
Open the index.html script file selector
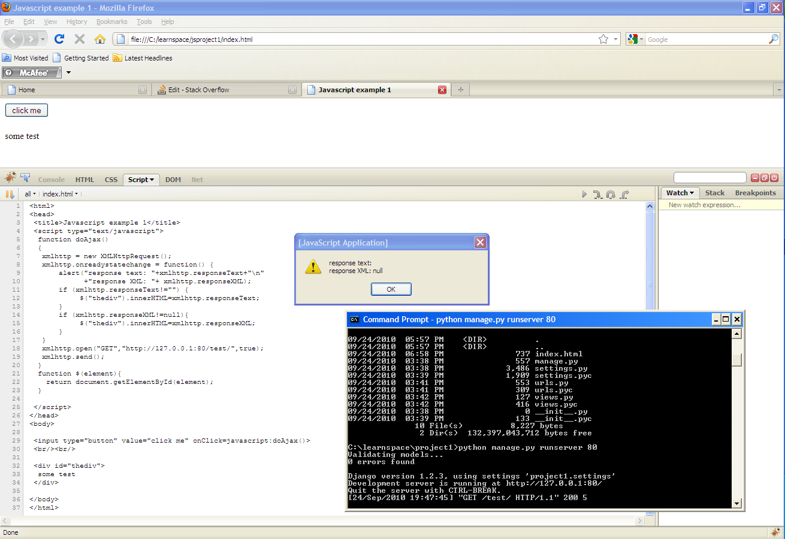point(60,194)
